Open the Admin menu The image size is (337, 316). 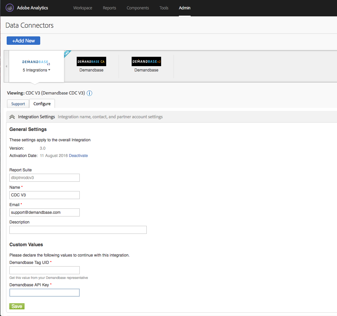[x=185, y=8]
